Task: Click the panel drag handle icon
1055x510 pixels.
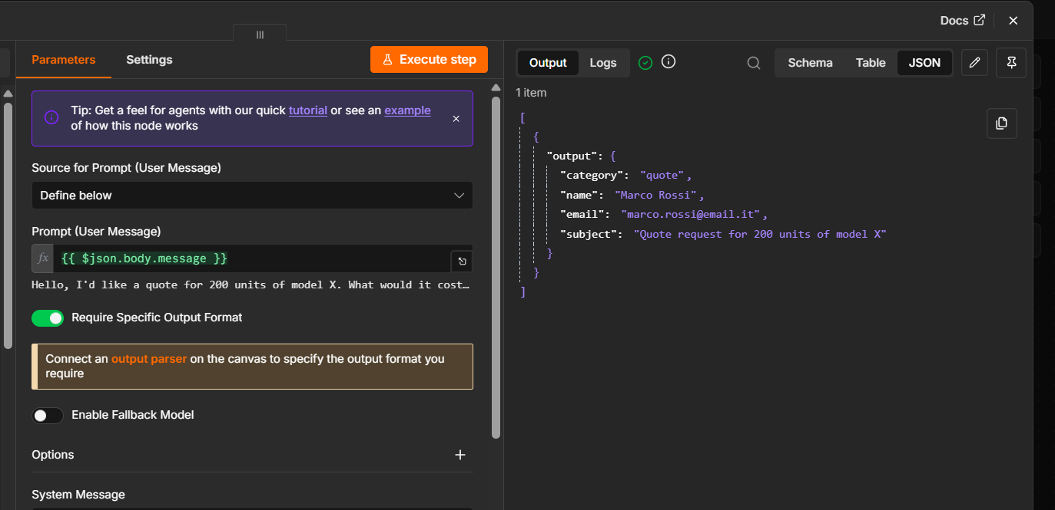Action: click(x=260, y=35)
